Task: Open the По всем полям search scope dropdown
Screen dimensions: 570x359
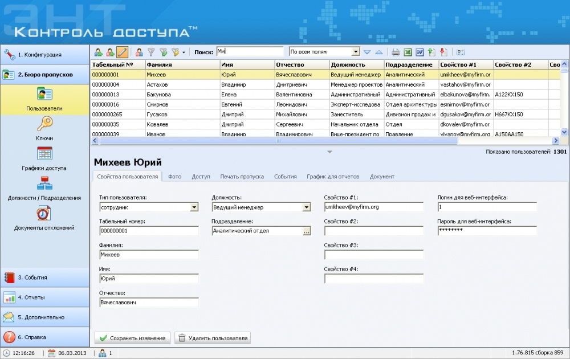Action: [356, 52]
